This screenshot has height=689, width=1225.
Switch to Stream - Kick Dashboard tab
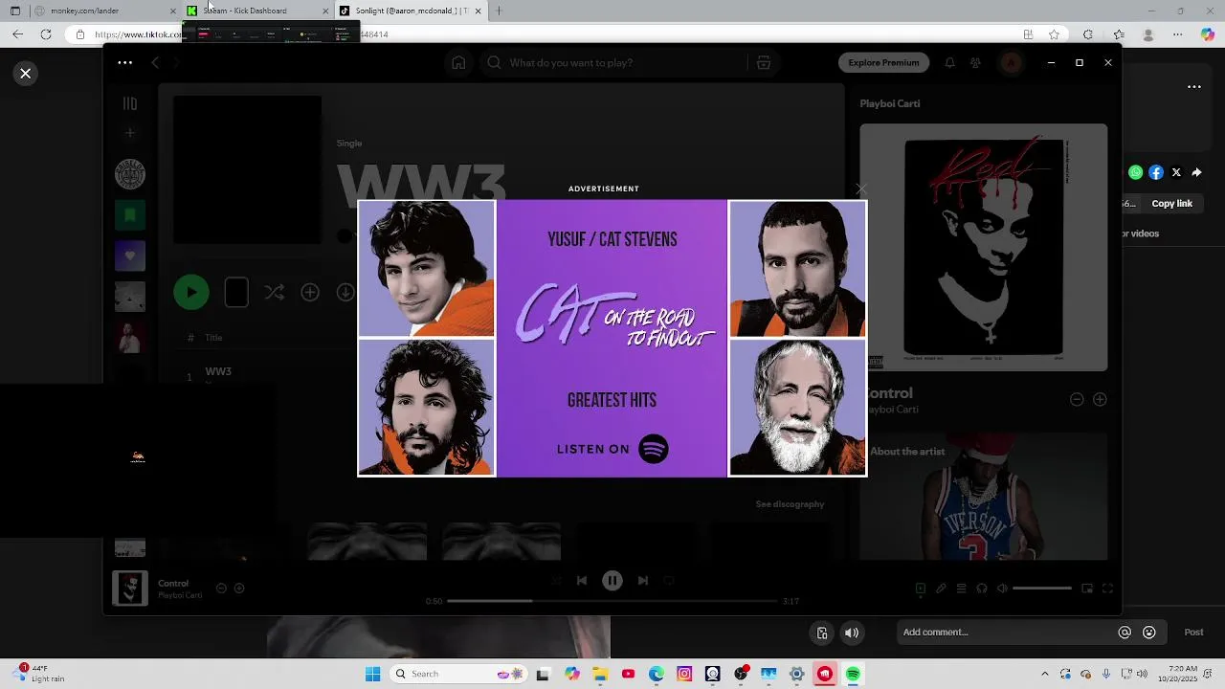pos(258,11)
